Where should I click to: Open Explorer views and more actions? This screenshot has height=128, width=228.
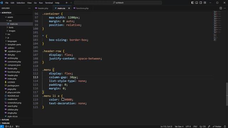29,8
